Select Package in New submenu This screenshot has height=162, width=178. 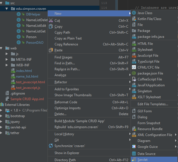point(154,31)
